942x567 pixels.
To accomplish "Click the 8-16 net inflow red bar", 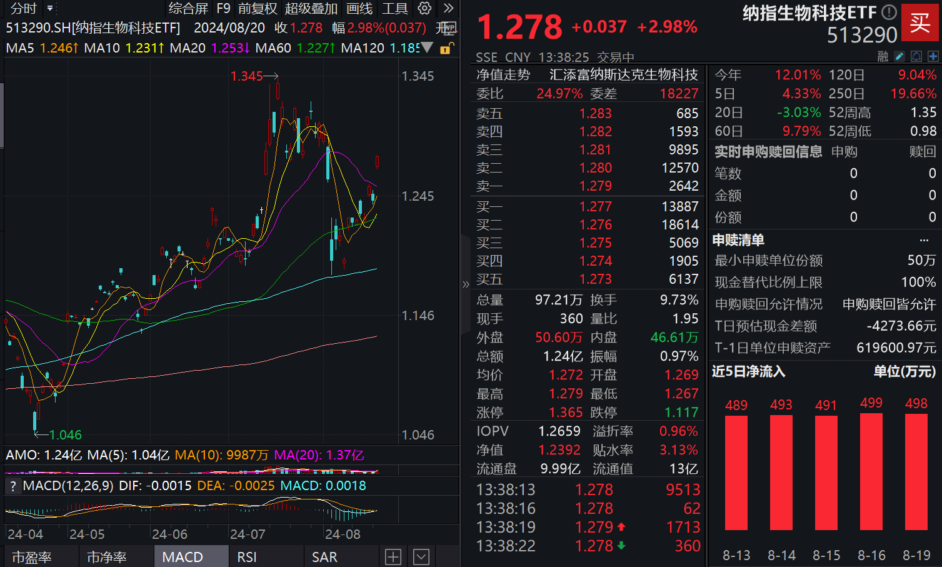I will [871, 472].
